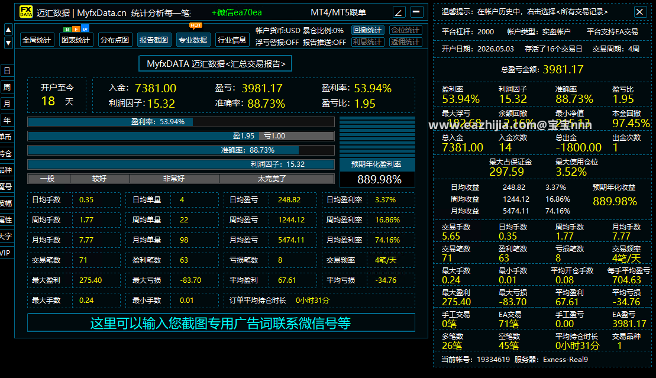The height and width of the screenshot is (378, 656).
Task: Open the 持仓 sidebar item
Action: click(x=7, y=154)
